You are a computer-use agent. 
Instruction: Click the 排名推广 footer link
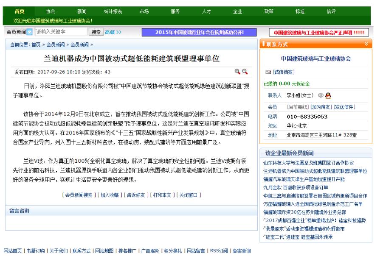point(127,251)
